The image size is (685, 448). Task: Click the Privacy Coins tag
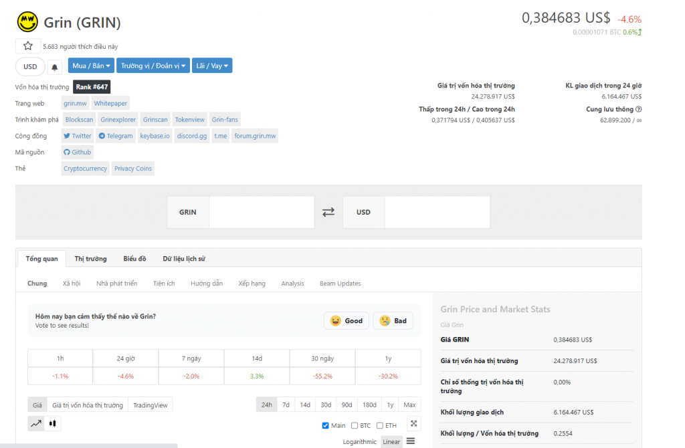tap(133, 168)
